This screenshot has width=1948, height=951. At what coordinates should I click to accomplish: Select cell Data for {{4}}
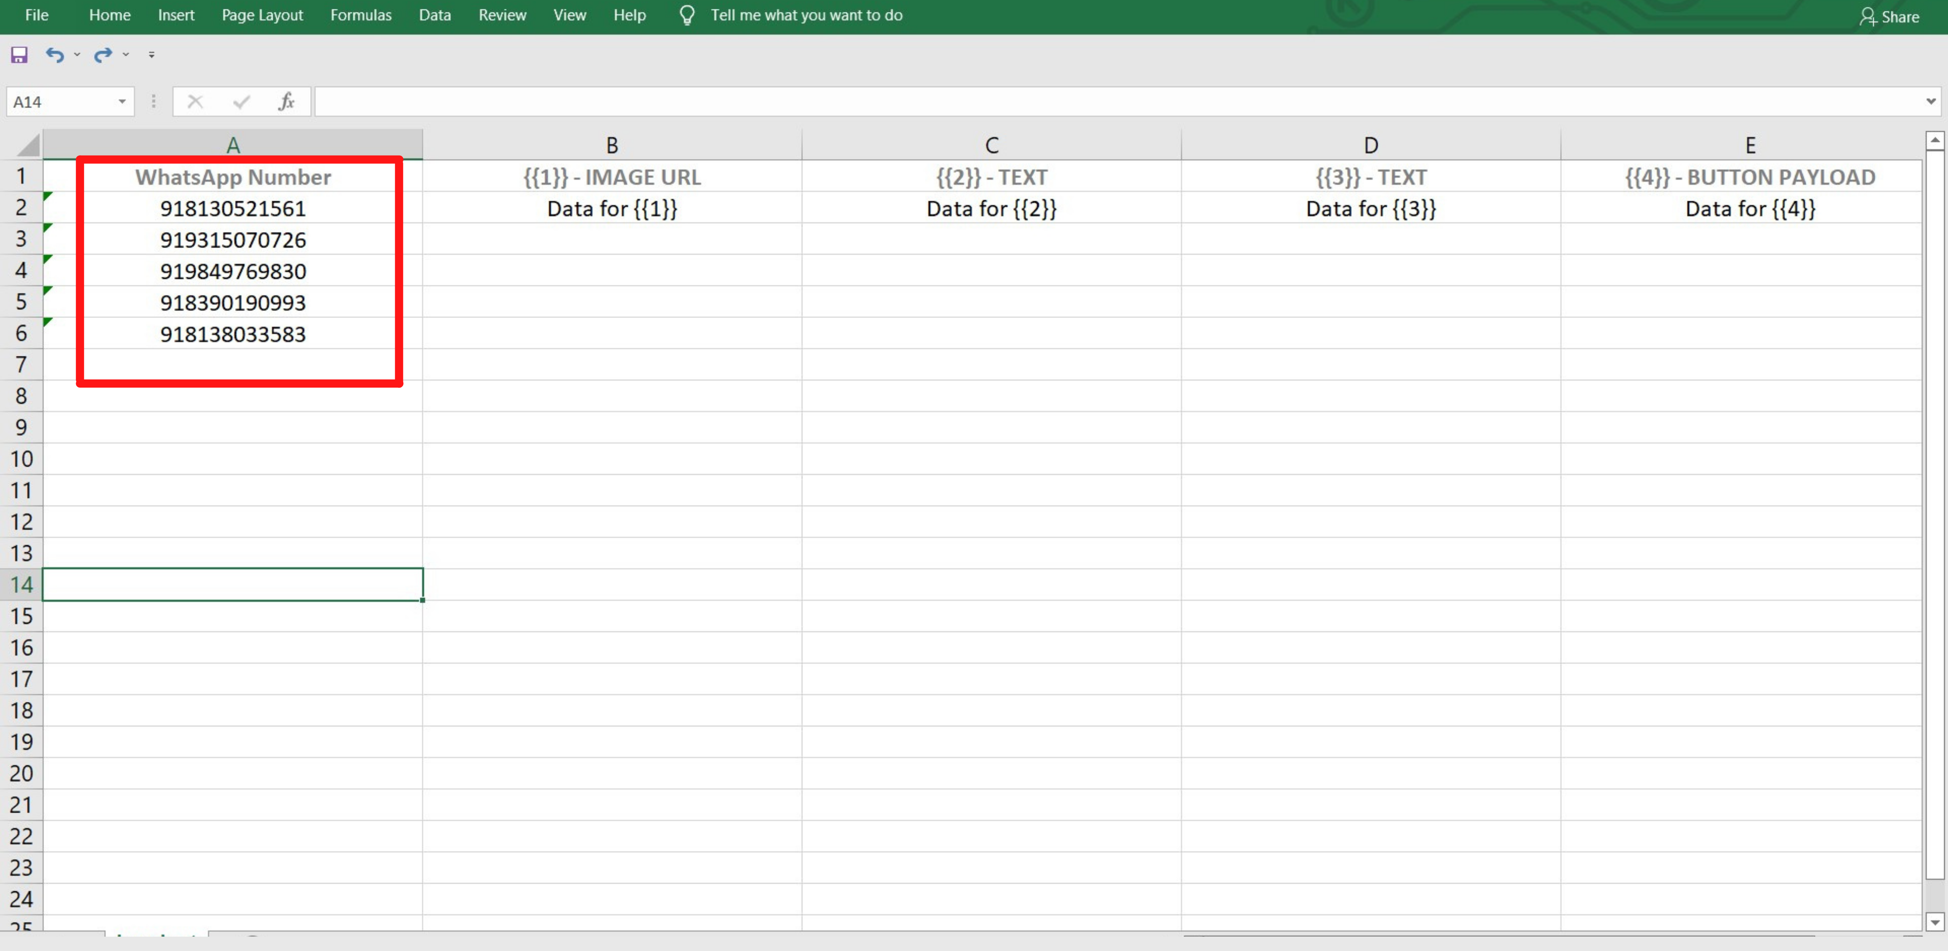tap(1742, 208)
